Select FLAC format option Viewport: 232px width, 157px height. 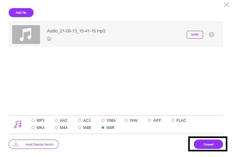[x=173, y=120]
